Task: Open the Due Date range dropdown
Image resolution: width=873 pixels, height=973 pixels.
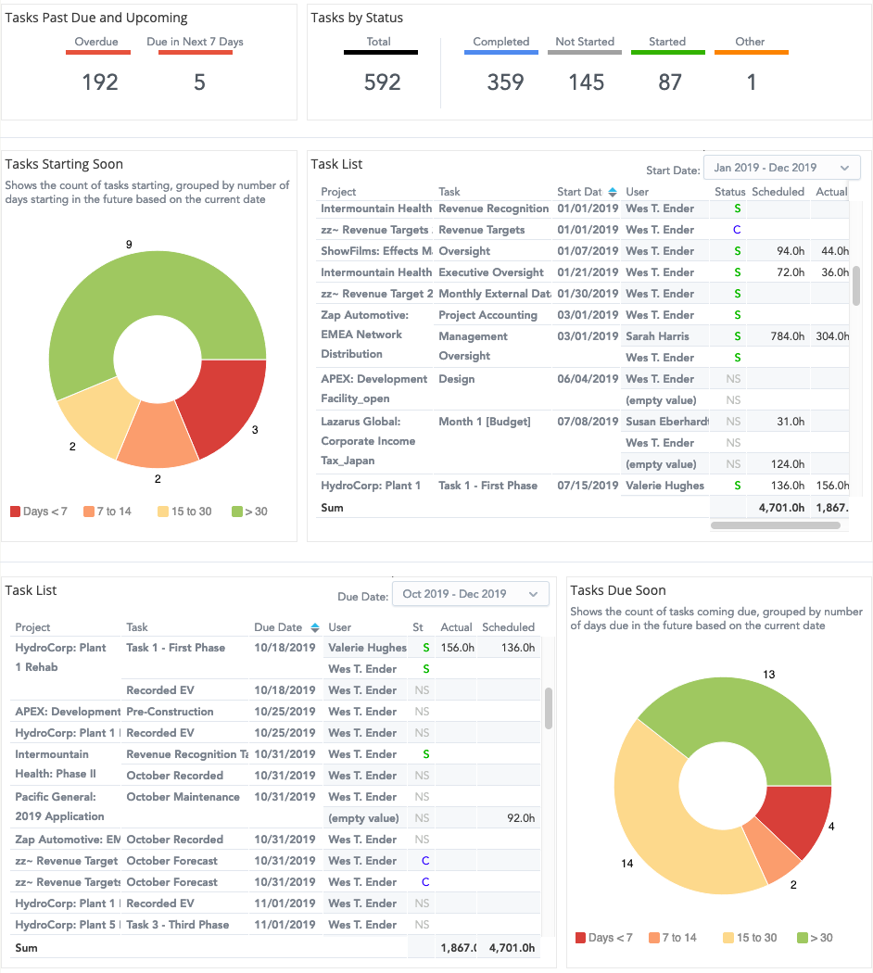Action: (470, 594)
